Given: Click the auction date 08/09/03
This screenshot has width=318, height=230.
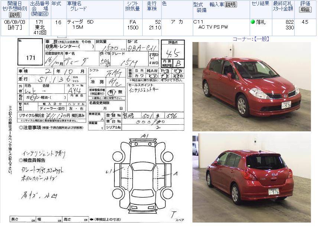Looking at the screenshot, I should [14, 22].
